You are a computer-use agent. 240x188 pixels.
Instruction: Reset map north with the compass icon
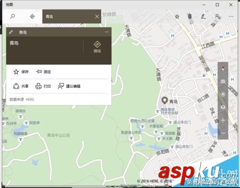coord(223,69)
